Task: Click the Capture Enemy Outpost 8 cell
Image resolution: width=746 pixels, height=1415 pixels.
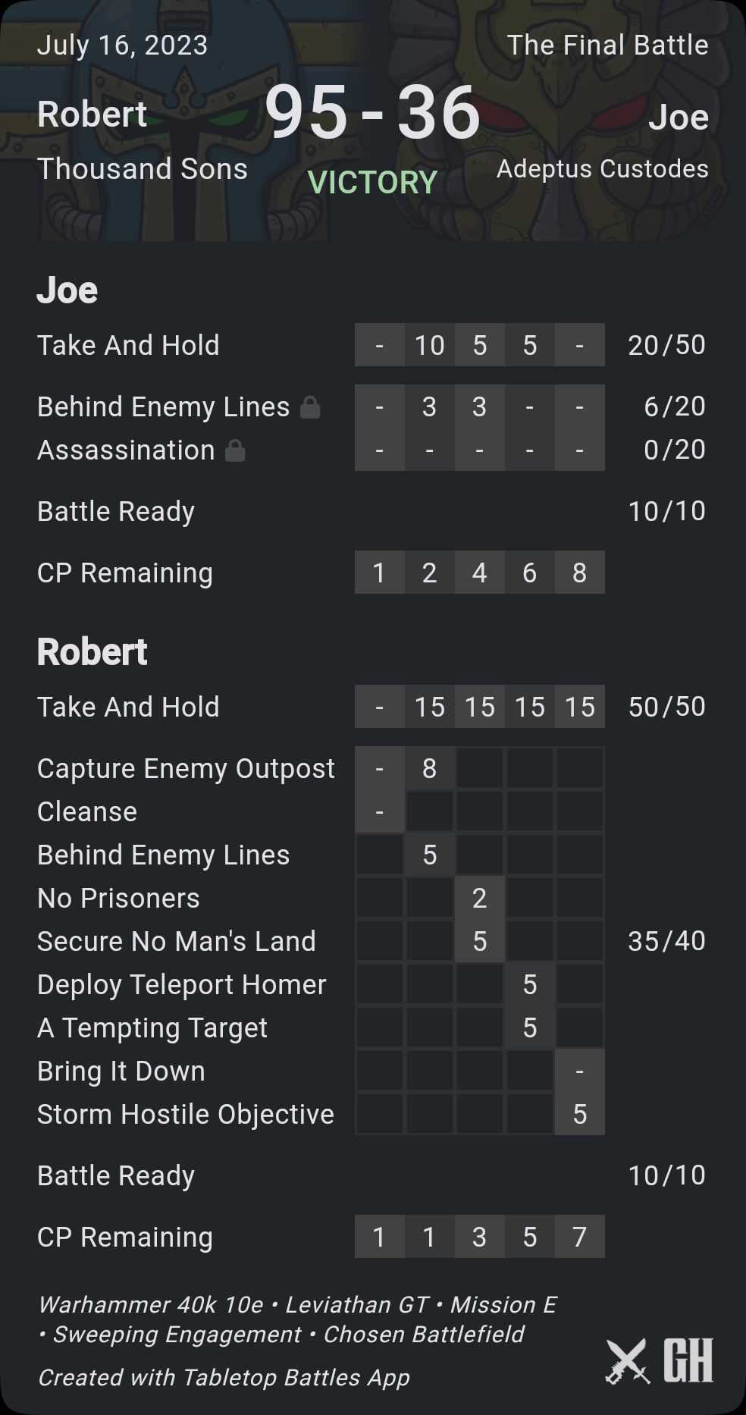Action: (x=429, y=769)
